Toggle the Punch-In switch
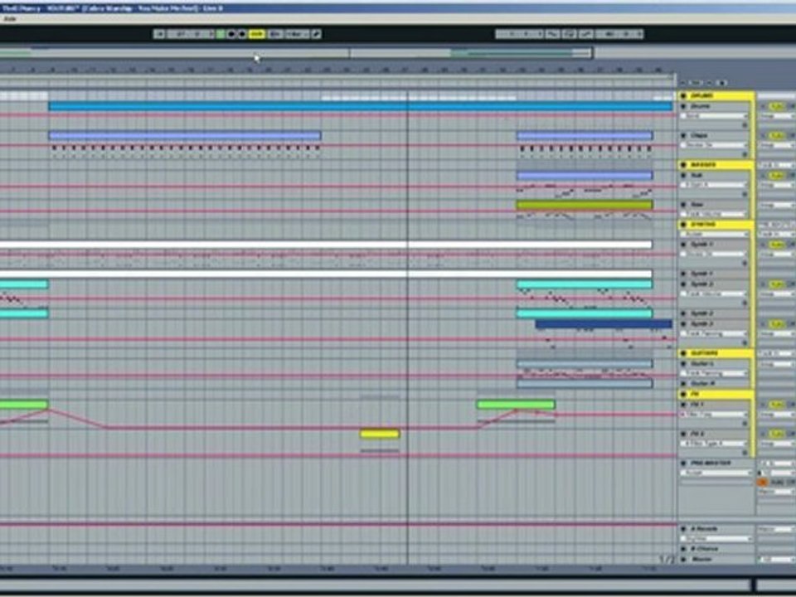The width and height of the screenshot is (796, 597). 553,34
